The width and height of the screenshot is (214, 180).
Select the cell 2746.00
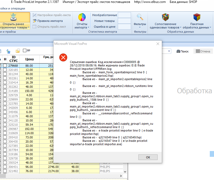coord(49,167)
